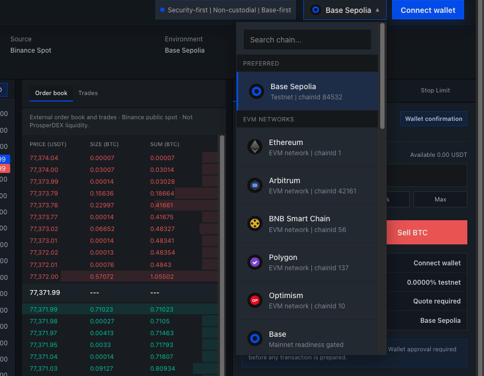This screenshot has height=376, width=484.
Task: Click the Wallet confirmation badge
Action: coord(433,119)
